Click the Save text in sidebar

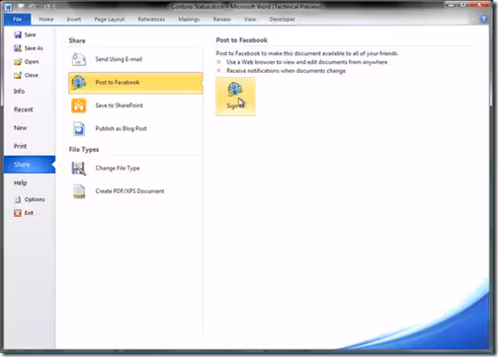point(30,35)
